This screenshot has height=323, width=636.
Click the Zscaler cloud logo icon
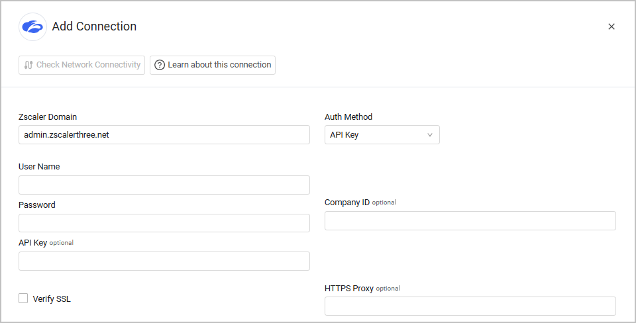[x=33, y=26]
